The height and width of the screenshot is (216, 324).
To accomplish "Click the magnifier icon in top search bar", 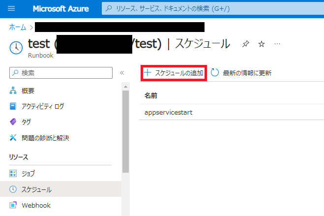I will (x=109, y=8).
